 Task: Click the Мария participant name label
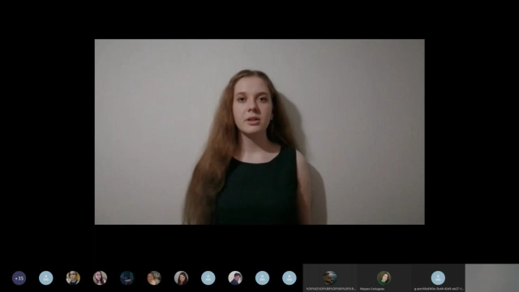(x=372, y=289)
